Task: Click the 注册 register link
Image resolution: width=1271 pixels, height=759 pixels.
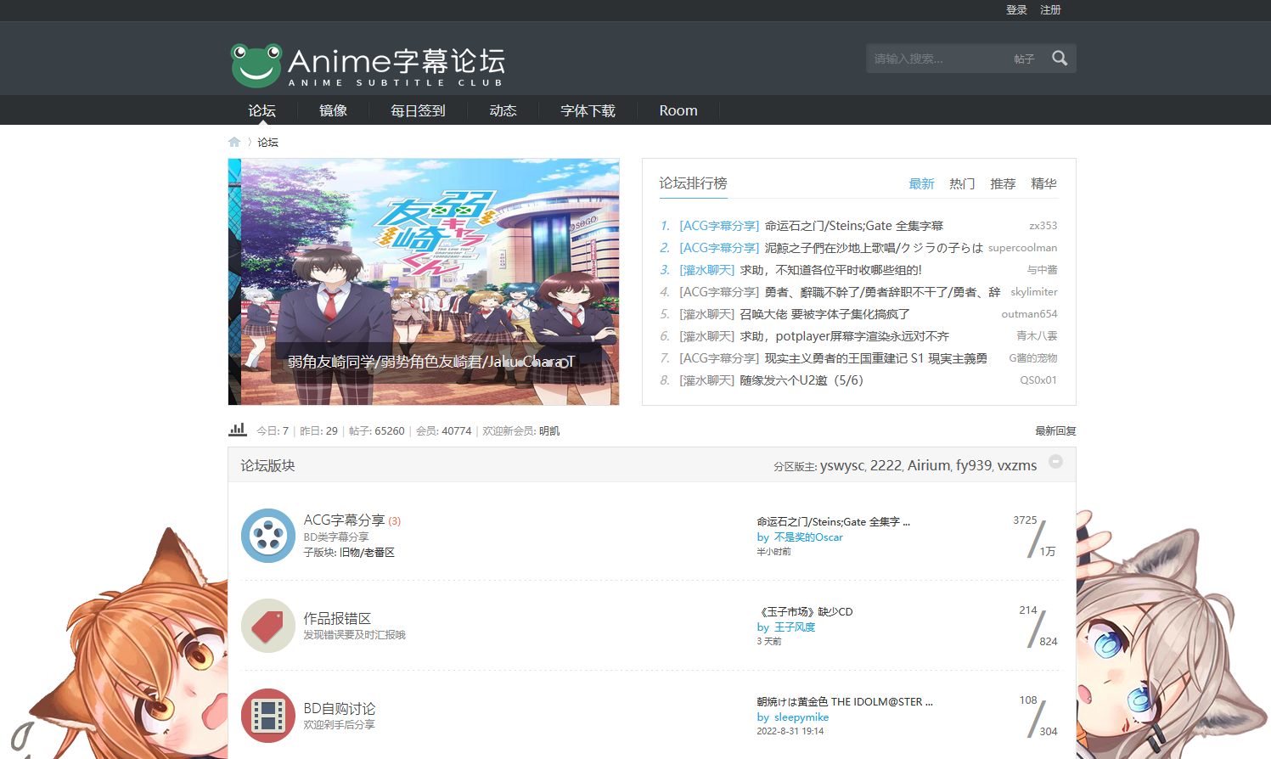Action: [x=1050, y=10]
